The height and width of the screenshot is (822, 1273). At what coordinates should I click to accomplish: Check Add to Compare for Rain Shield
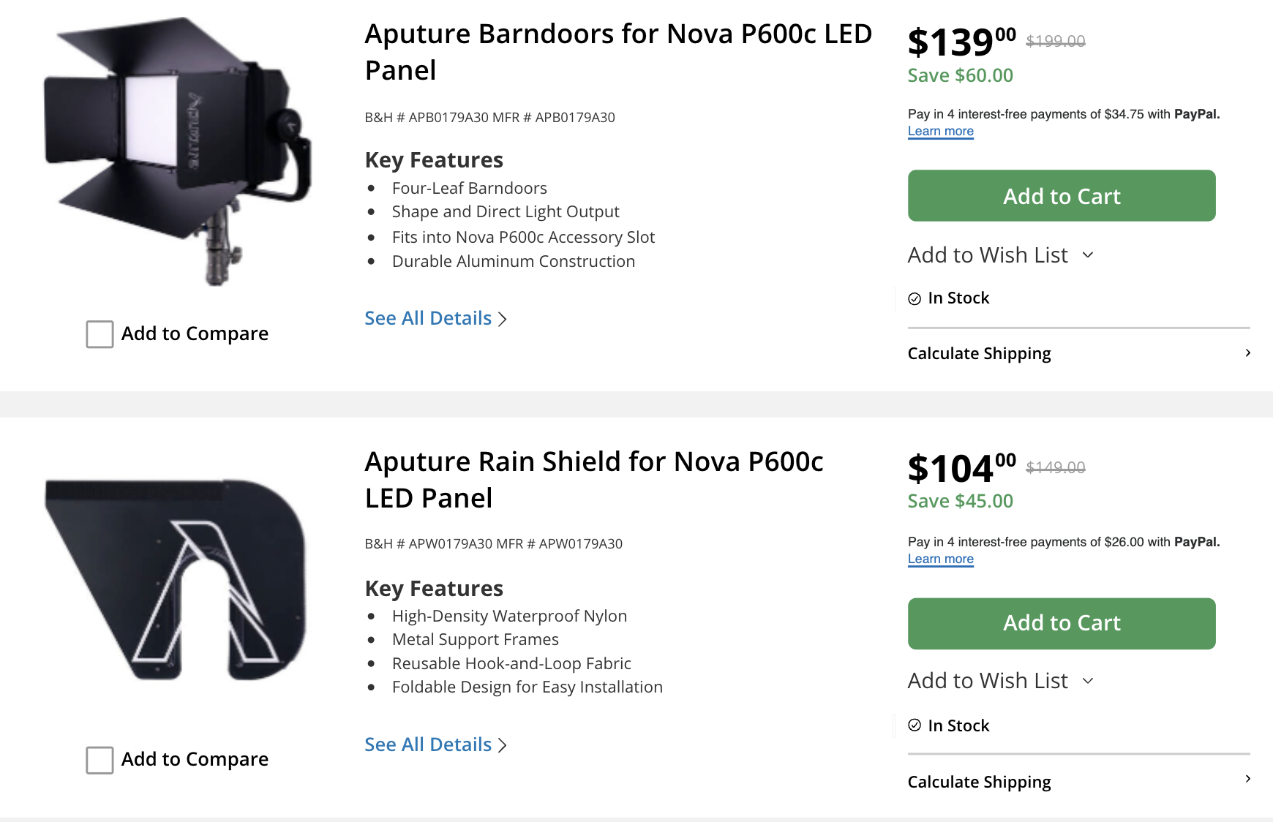click(99, 760)
